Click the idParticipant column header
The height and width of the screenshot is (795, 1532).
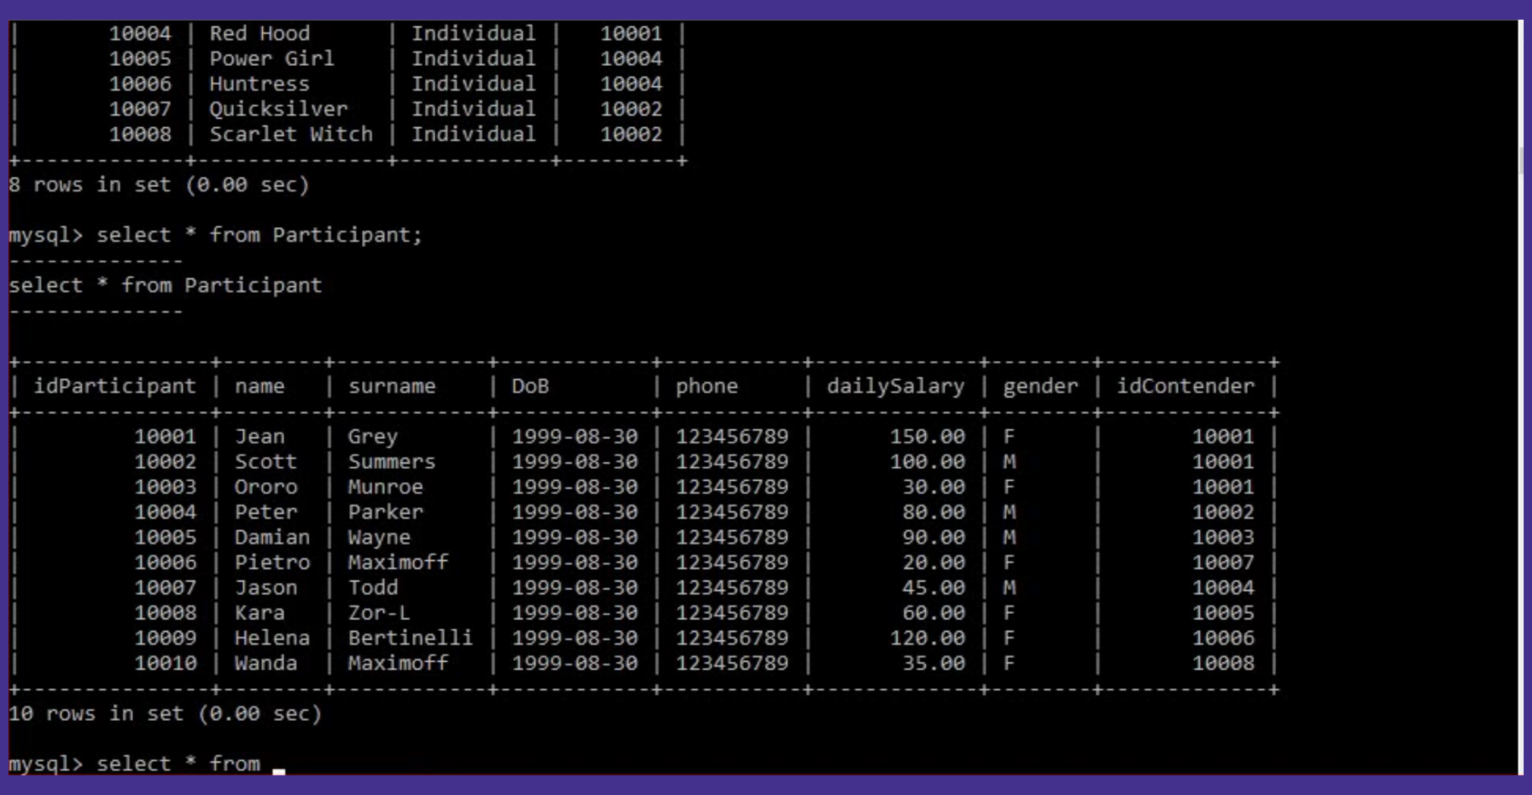point(114,386)
